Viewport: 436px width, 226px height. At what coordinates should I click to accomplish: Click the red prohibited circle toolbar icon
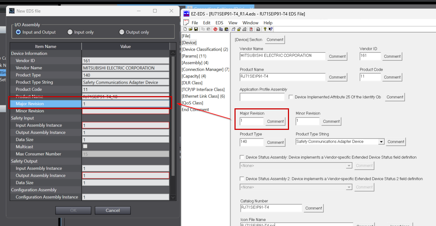(x=215, y=29)
